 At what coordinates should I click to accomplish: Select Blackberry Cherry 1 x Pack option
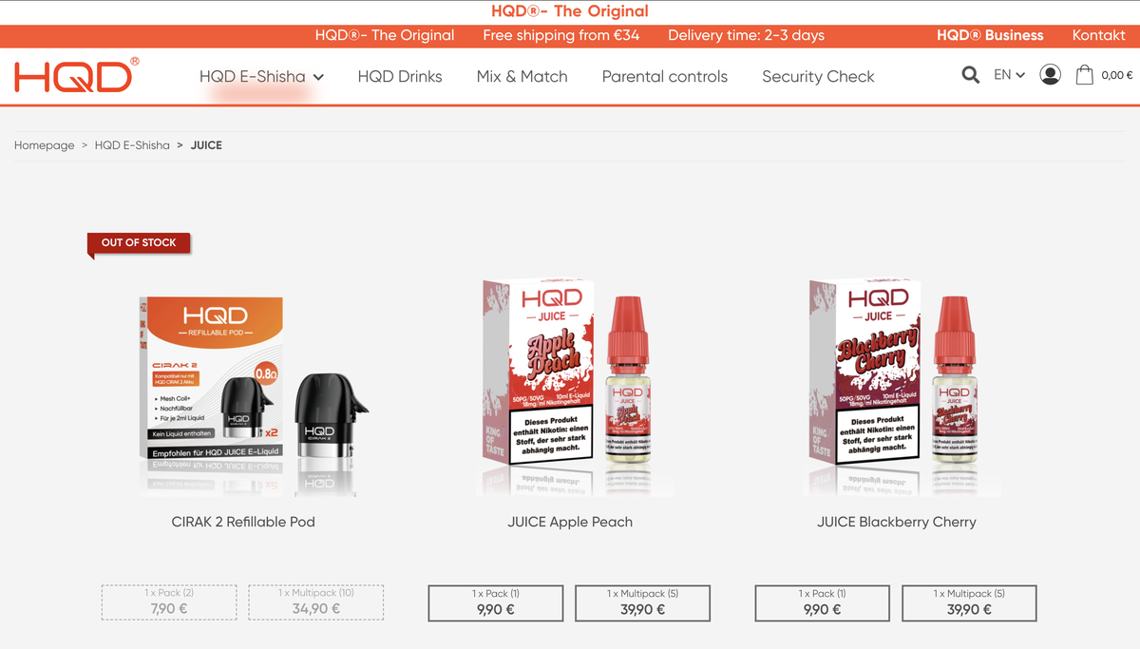823,602
